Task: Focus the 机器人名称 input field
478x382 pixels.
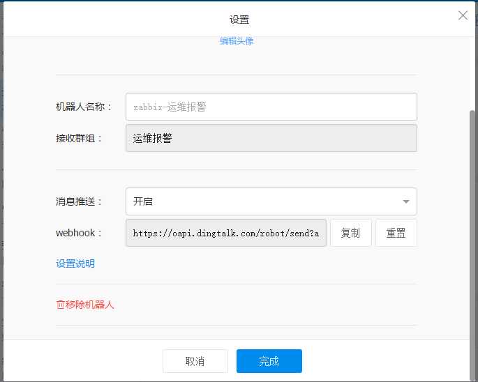Action: pos(271,107)
